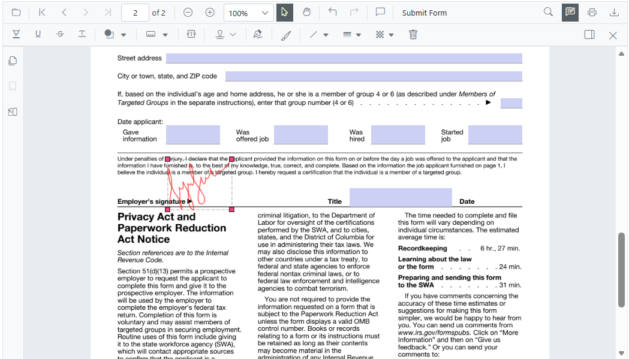This screenshot has height=359, width=629.
Task: Go to the first page
Action: click(x=42, y=13)
